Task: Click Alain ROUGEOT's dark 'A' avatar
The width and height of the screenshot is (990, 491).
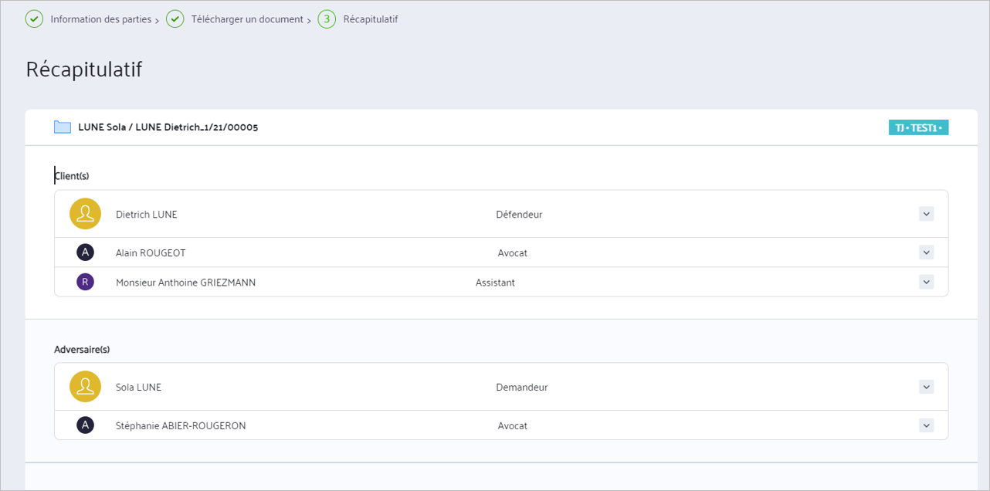Action: tap(85, 252)
